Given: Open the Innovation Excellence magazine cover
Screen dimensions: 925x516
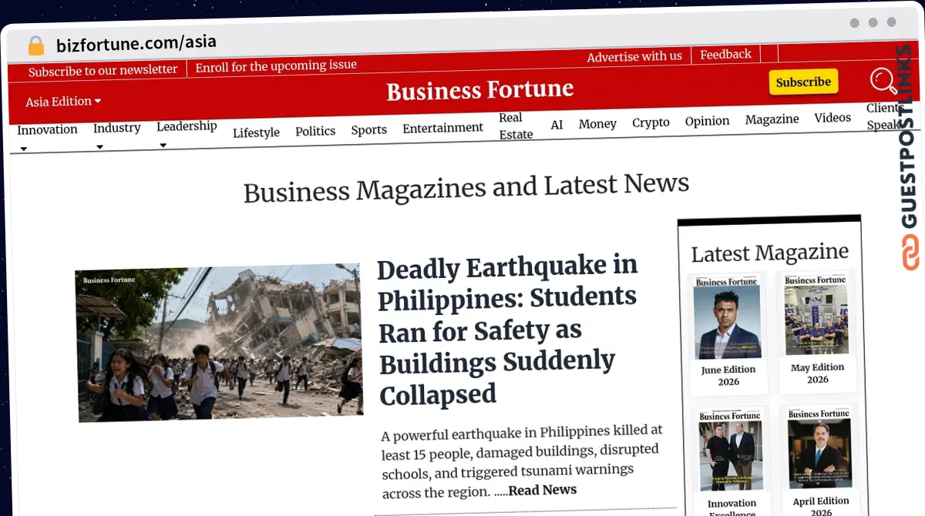Looking at the screenshot, I should point(730,451).
